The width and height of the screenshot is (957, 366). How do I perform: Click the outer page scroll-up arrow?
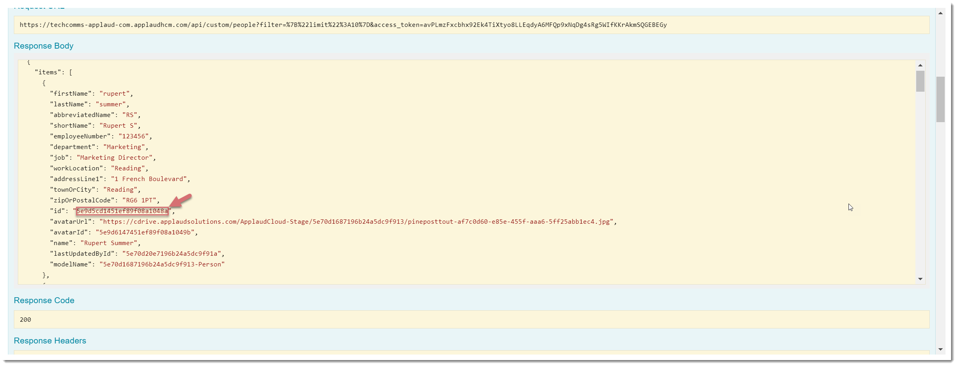coord(940,13)
